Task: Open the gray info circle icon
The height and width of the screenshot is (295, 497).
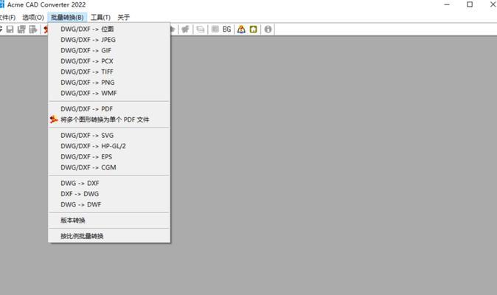Action: 268,29
